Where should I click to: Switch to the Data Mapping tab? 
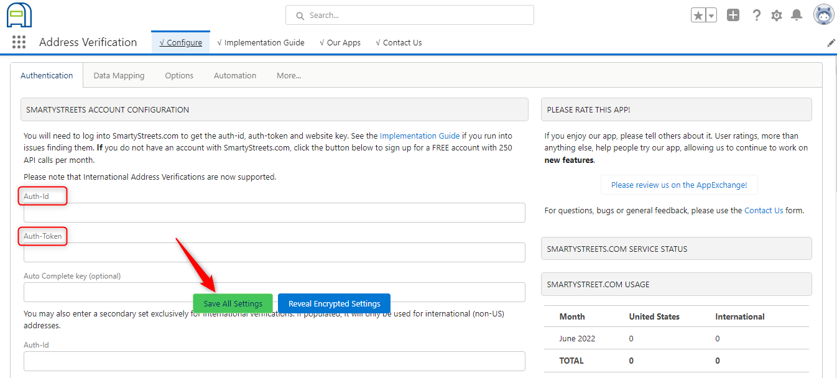[x=118, y=75]
